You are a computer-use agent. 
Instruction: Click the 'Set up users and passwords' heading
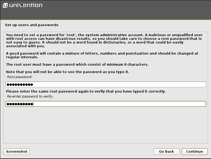tap(32, 25)
